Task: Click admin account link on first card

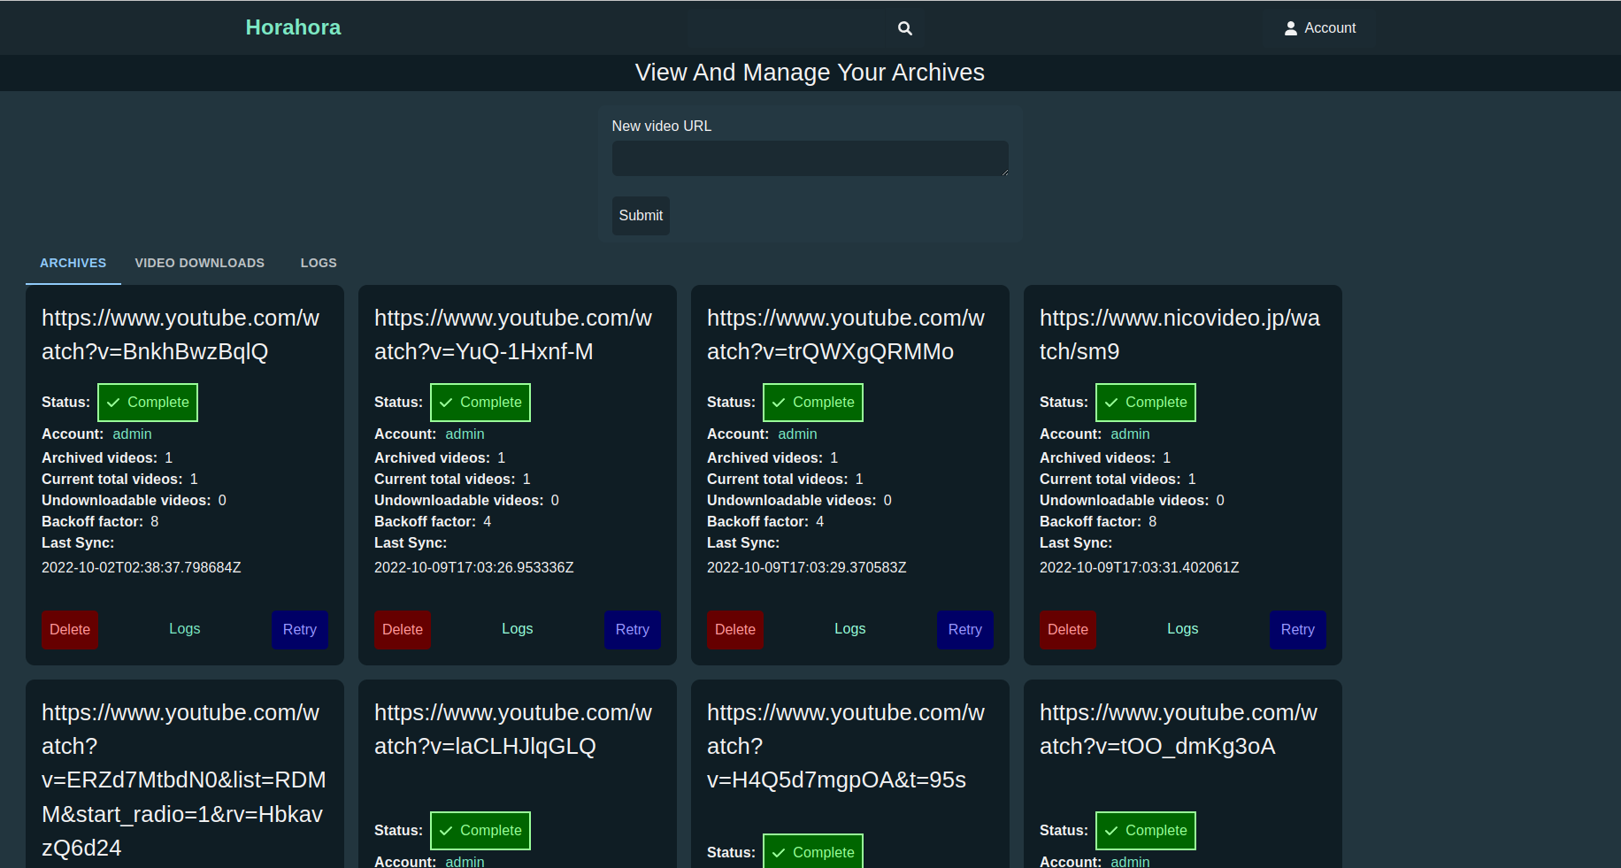Action: click(x=132, y=434)
